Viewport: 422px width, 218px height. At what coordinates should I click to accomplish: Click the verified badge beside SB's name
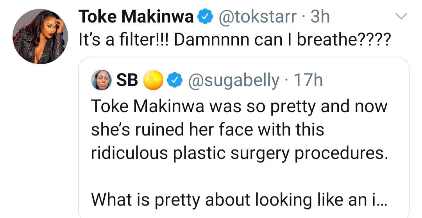(x=174, y=80)
